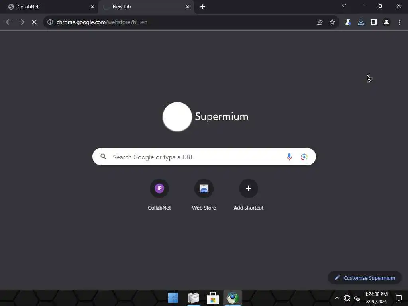Open the Downloads toolbar icon

pos(361,22)
